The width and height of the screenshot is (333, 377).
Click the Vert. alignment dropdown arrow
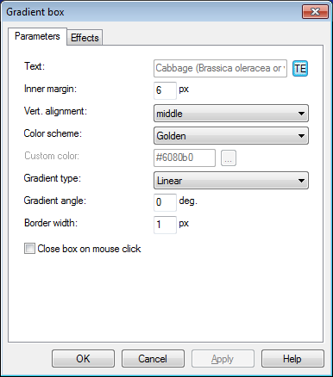click(301, 114)
